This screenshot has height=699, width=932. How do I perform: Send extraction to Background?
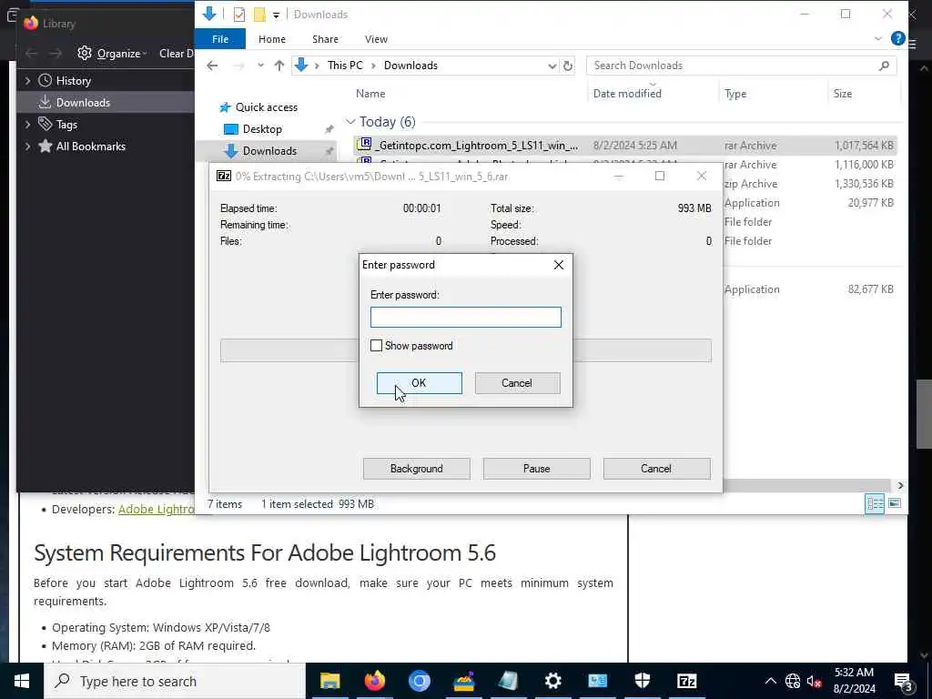pos(416,469)
